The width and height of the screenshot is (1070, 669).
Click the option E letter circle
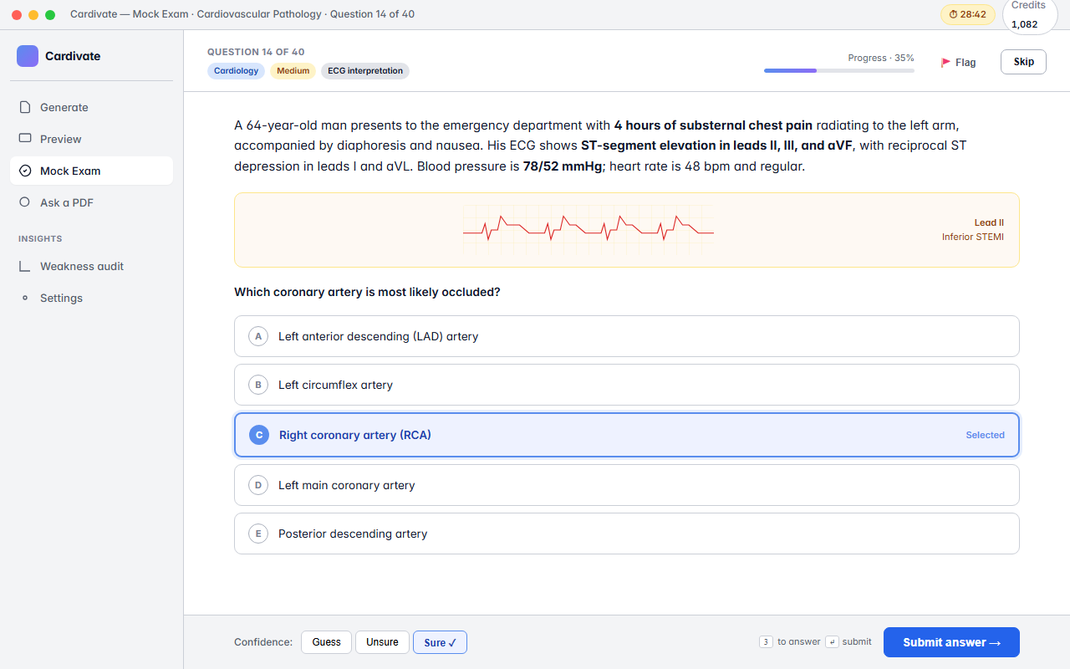click(258, 534)
